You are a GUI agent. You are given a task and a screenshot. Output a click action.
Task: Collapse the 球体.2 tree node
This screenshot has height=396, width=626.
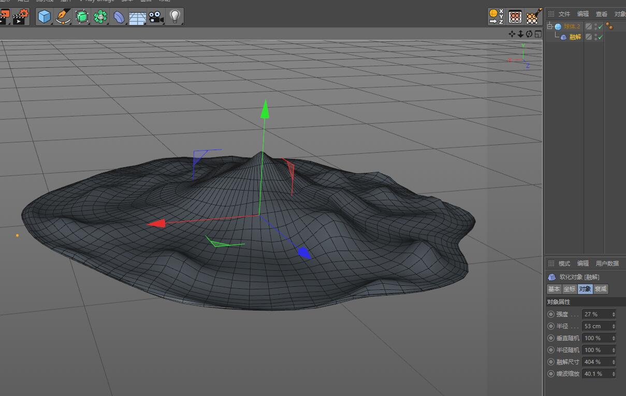point(549,26)
